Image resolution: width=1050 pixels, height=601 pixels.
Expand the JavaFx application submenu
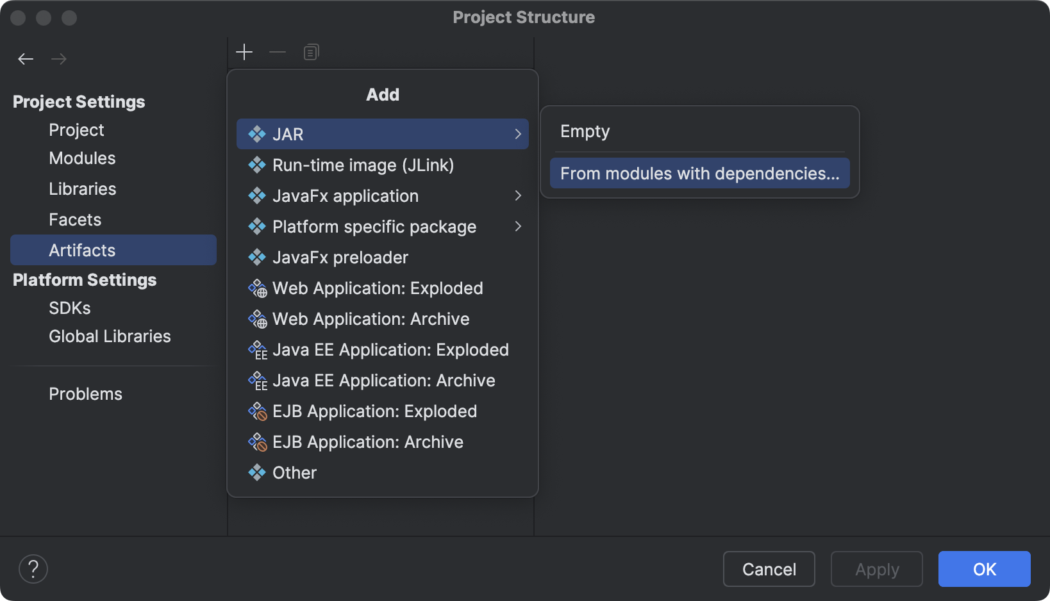click(518, 195)
